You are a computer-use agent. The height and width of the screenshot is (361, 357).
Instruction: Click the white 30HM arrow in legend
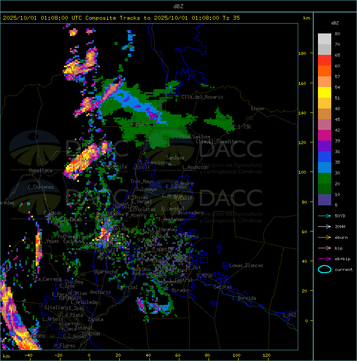324,226
